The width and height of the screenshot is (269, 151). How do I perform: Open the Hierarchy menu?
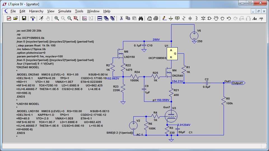pos(36,11)
